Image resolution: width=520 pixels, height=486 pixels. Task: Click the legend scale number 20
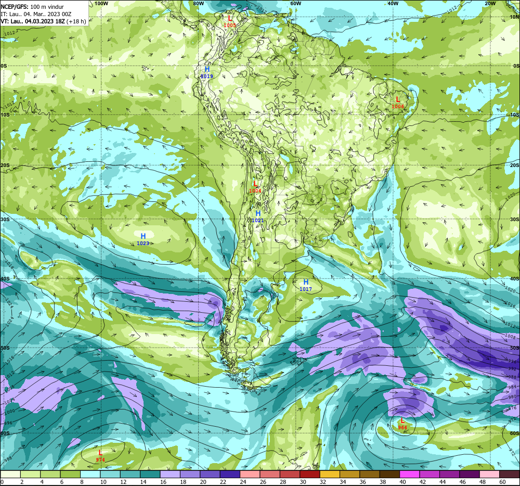203,482
